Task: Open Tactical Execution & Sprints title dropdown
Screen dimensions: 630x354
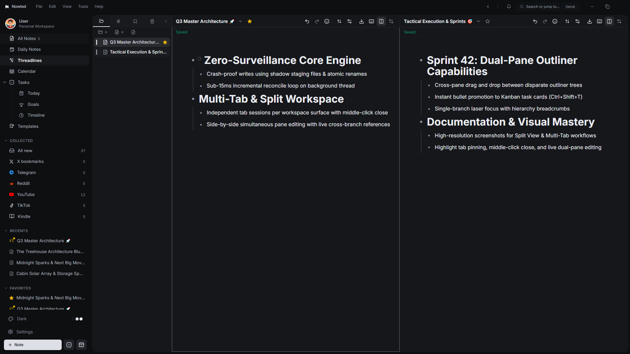Action: [x=478, y=21]
